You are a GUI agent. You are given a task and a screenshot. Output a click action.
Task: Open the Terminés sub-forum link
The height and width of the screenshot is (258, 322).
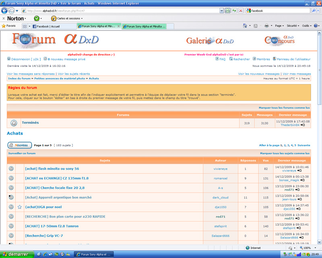pyautogui.click(x=30, y=123)
